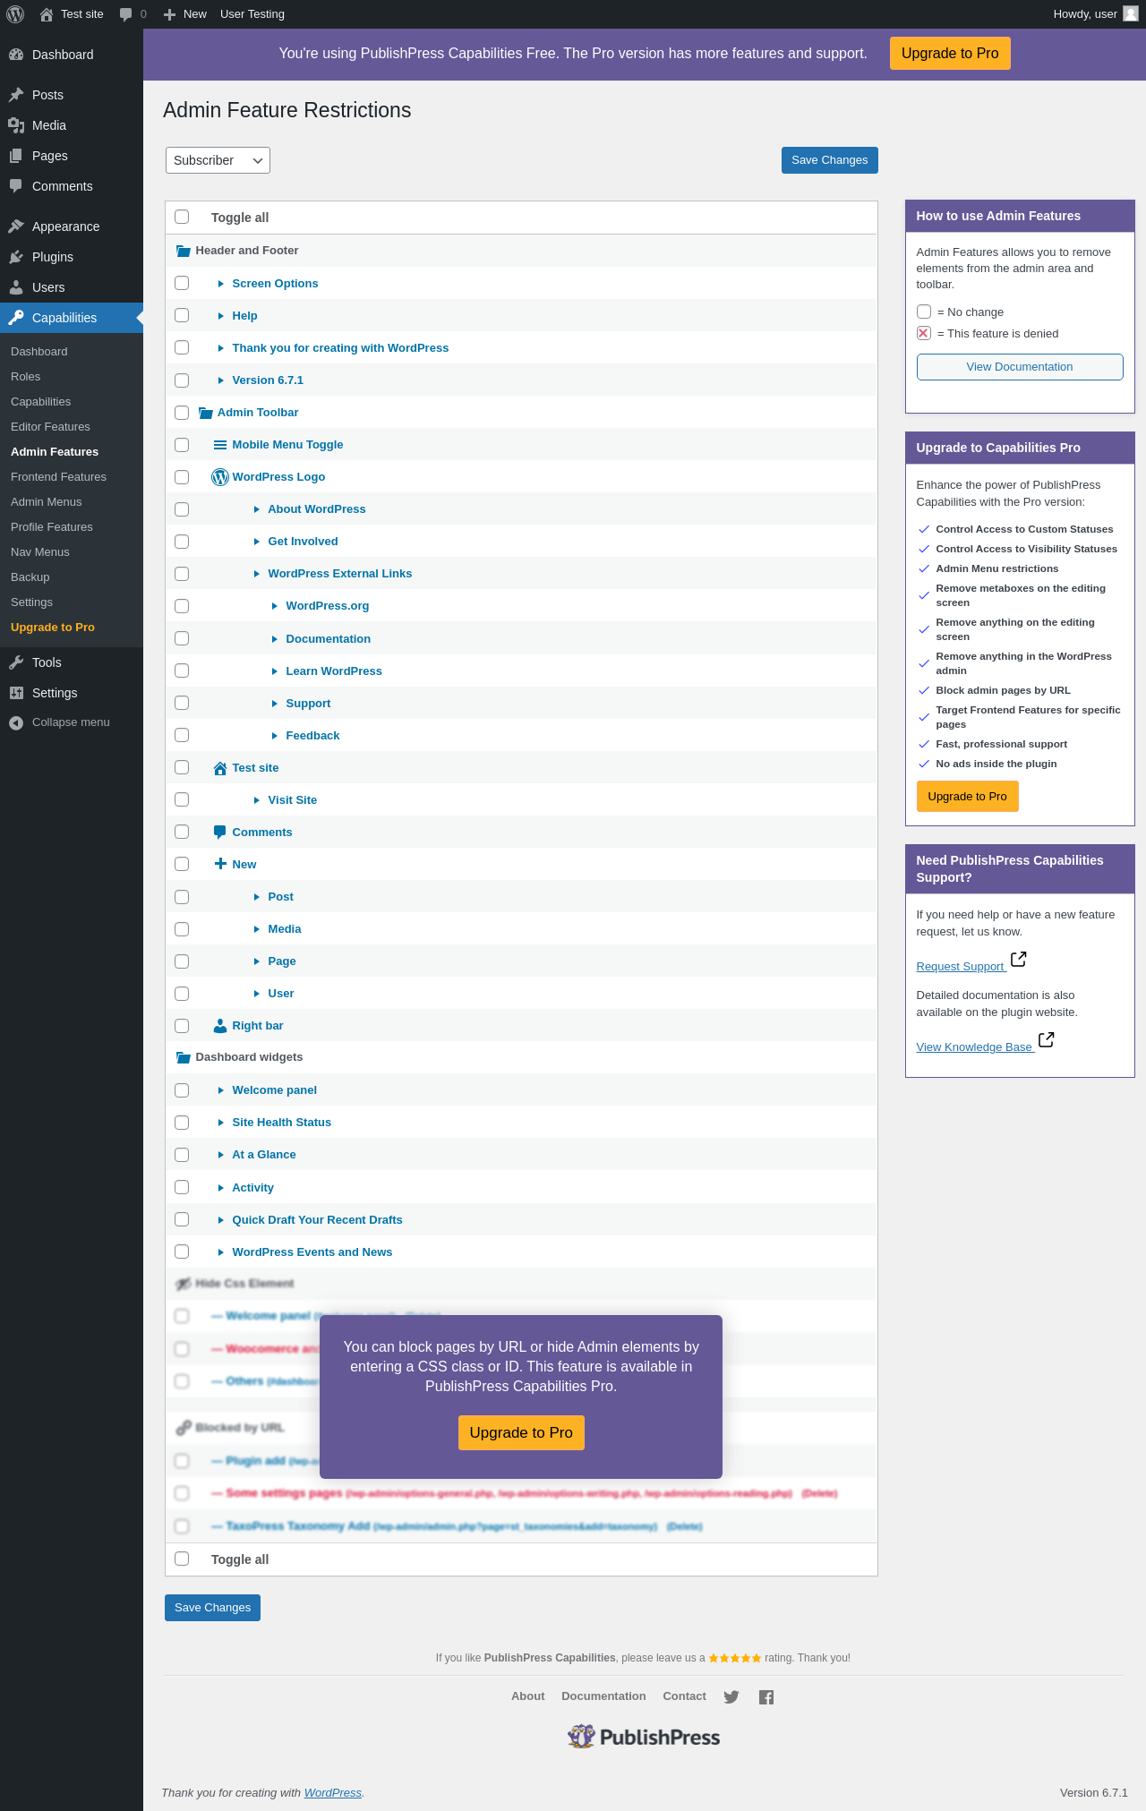Click the Pages icon in the sidebar
The height and width of the screenshot is (1811, 1146).
(x=16, y=156)
